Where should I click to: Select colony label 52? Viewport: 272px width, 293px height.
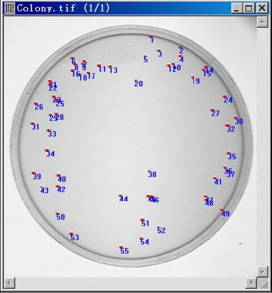click(161, 230)
